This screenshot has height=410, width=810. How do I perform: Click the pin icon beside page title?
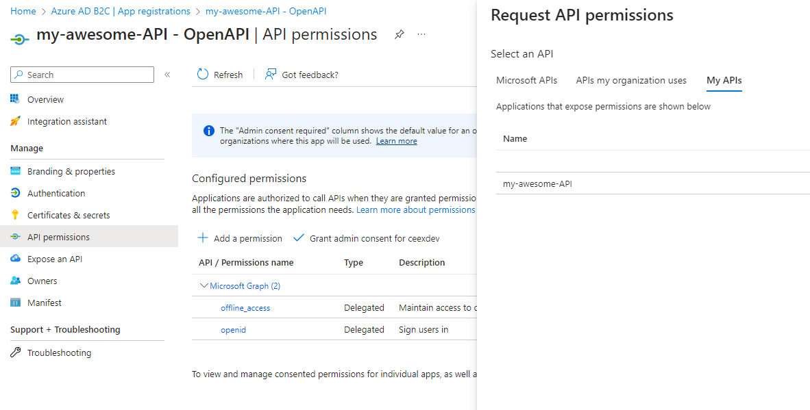400,34
